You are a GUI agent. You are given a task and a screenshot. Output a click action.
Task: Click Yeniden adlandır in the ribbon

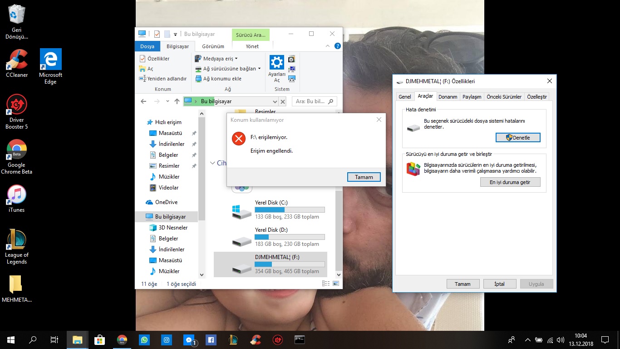click(163, 79)
